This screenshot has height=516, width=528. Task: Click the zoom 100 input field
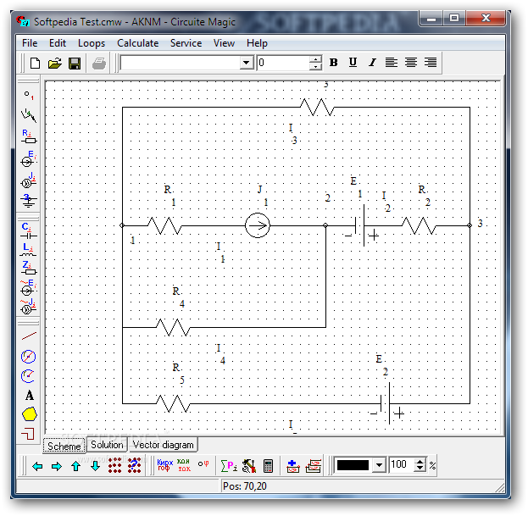[402, 465]
